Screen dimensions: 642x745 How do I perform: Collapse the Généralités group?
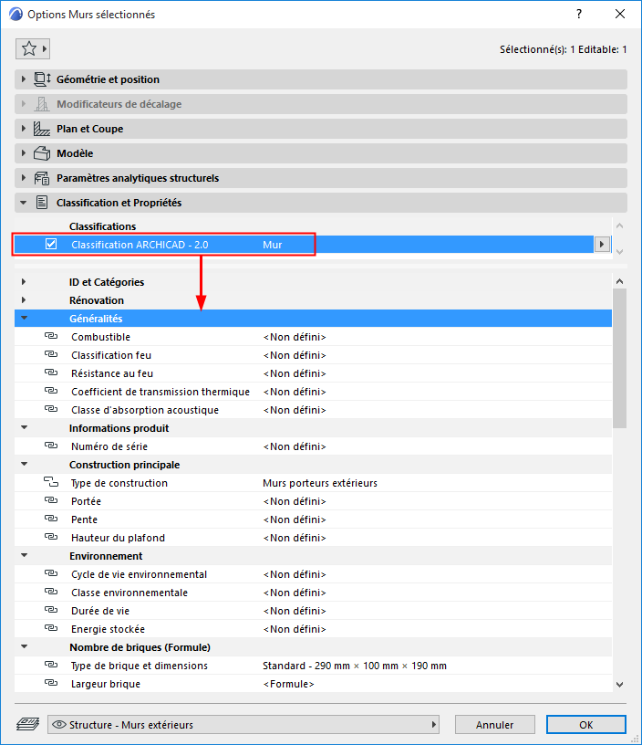pos(25,319)
